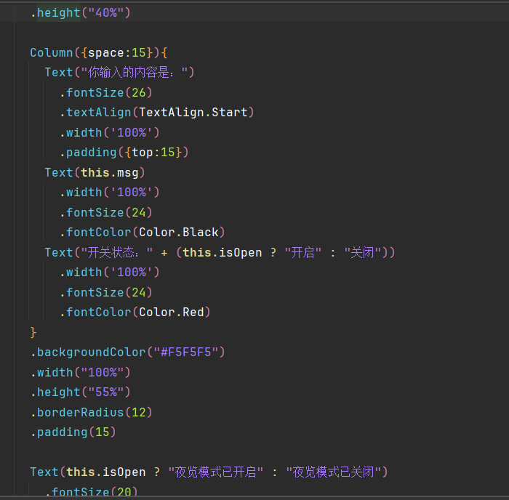Click .fontSize(24) directly above .fontColor(Color.Black)
509x500 pixels.
106,212
